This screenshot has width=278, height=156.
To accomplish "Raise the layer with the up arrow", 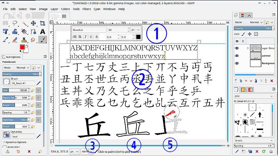I will pyautogui.click(x=246, y=81).
